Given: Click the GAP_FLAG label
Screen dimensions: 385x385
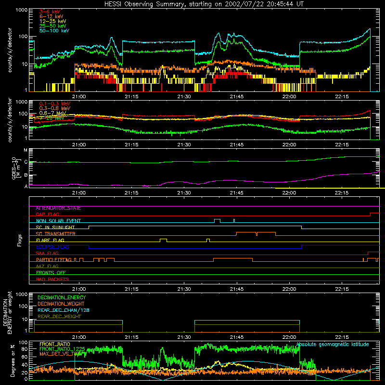Looking at the screenshot, I should 47,214.
